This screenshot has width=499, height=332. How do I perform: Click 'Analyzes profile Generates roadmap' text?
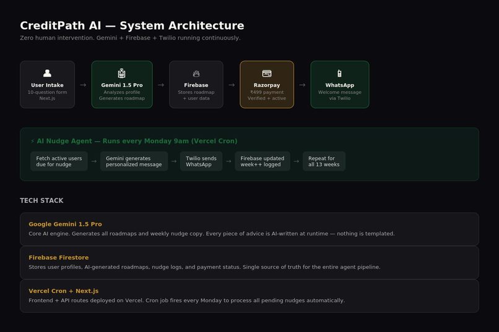click(x=122, y=95)
